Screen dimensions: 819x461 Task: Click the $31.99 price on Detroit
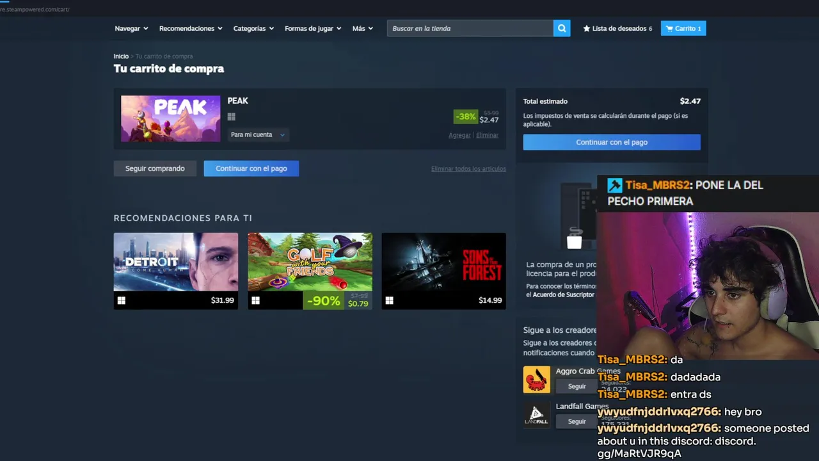click(x=223, y=300)
